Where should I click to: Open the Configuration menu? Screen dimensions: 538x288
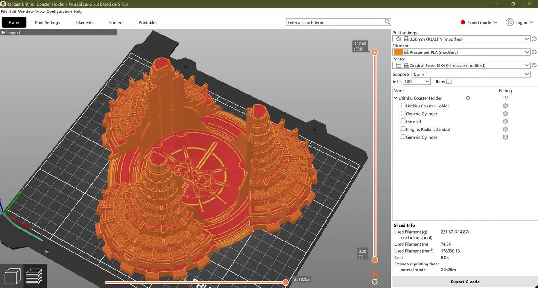click(59, 12)
